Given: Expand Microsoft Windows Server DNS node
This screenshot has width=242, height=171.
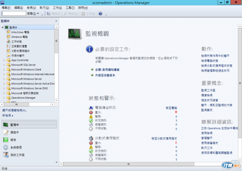Looking at the screenshot, I should pos(4,88).
